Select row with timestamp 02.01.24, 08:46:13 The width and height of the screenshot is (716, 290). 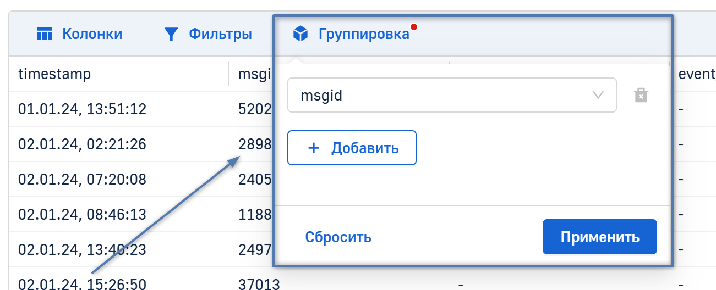pyautogui.click(x=82, y=214)
